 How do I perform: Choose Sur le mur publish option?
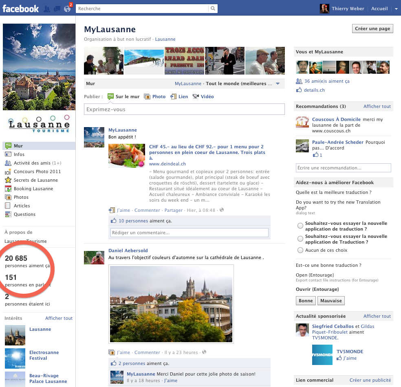[123, 97]
